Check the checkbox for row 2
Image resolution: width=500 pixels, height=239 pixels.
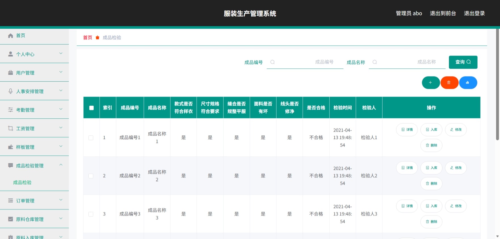tap(91, 176)
